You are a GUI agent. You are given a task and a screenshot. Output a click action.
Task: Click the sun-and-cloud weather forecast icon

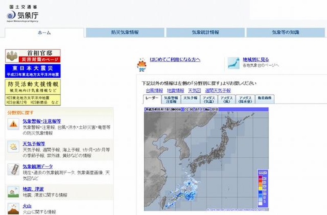point(13,146)
